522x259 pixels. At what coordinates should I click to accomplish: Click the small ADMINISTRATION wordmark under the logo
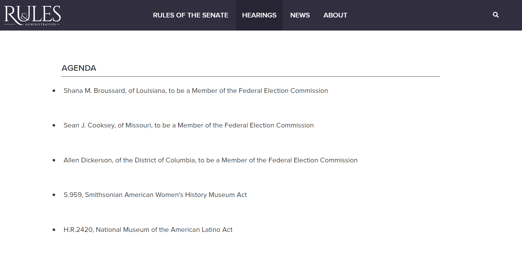41,24
